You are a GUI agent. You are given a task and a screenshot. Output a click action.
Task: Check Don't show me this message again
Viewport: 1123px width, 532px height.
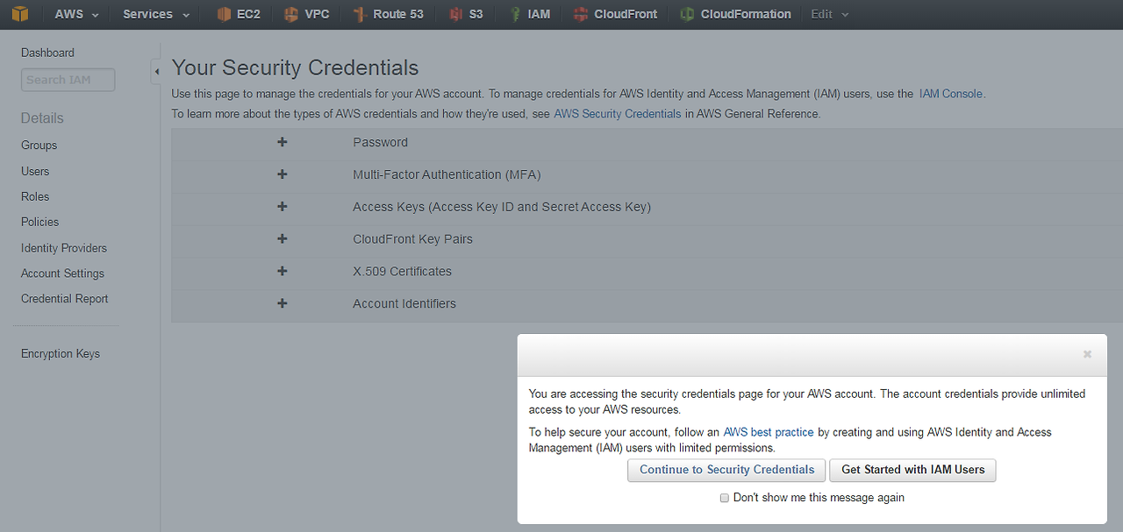pyautogui.click(x=724, y=498)
